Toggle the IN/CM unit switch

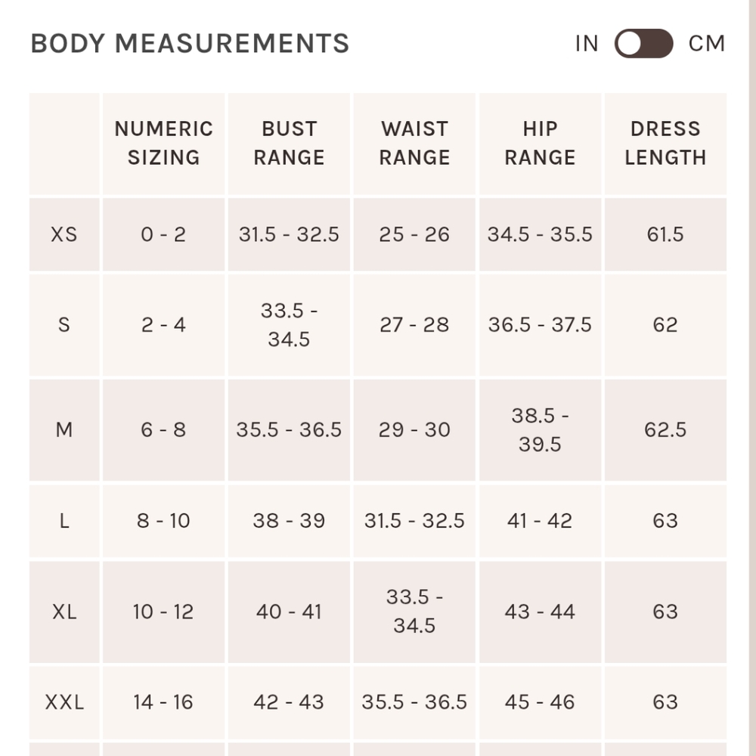tap(643, 43)
